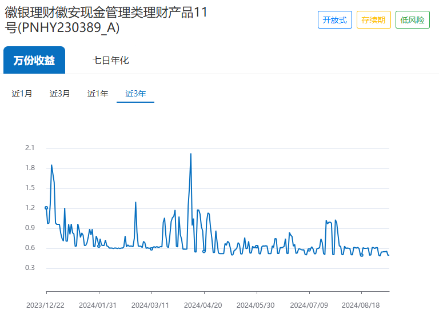Click the 1.8 y-axis label

[x=30, y=168]
